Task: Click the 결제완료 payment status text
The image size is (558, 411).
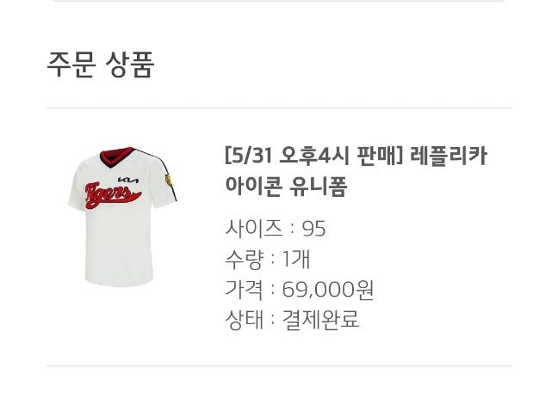Action: pos(320,320)
